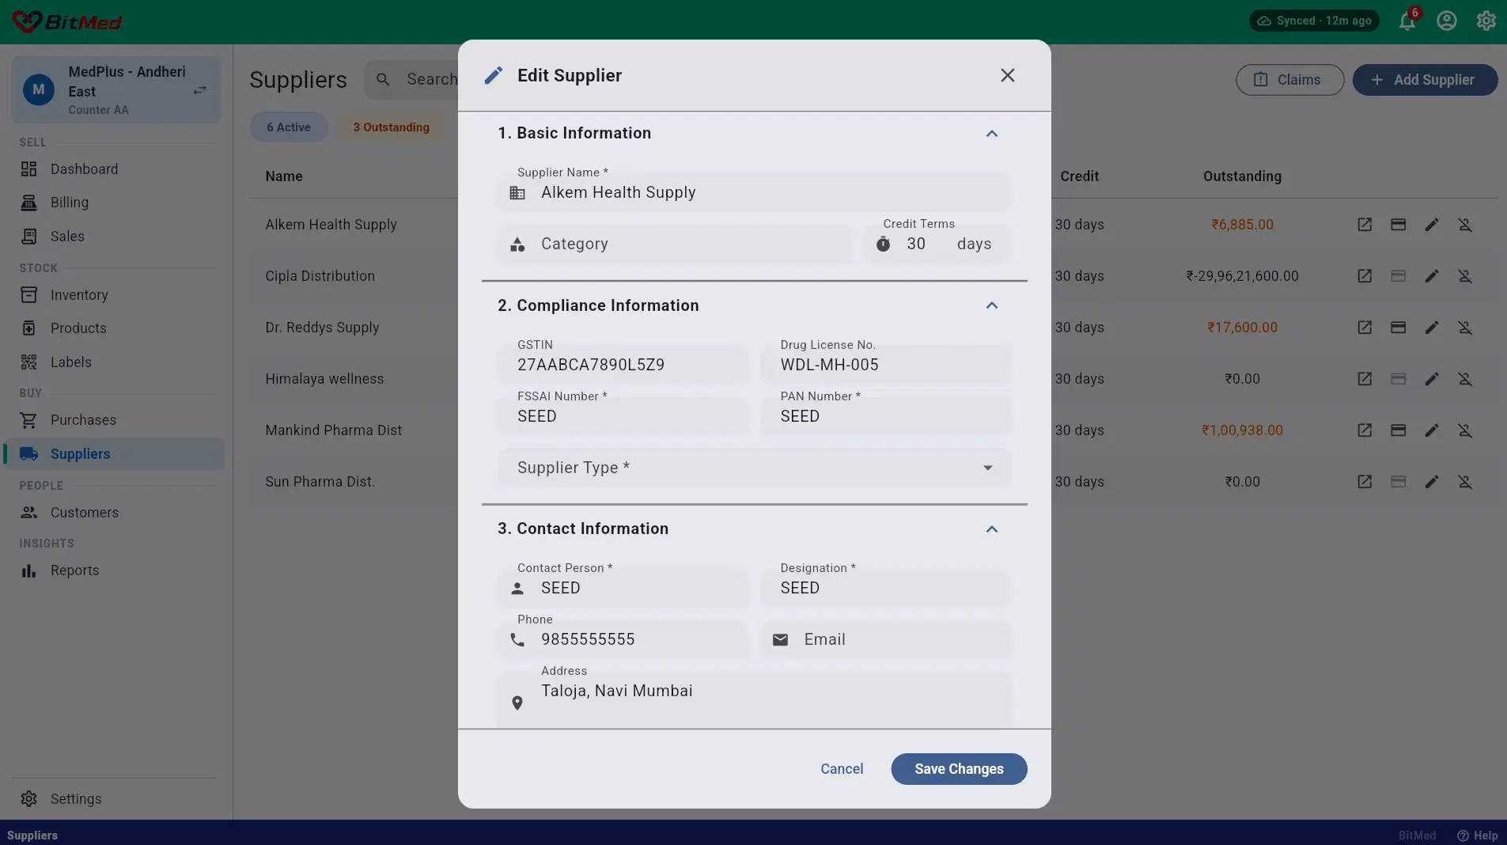The height and width of the screenshot is (845, 1507).
Task: Click payment card icon for Dr. Reddys Supply
Action: tap(1398, 328)
